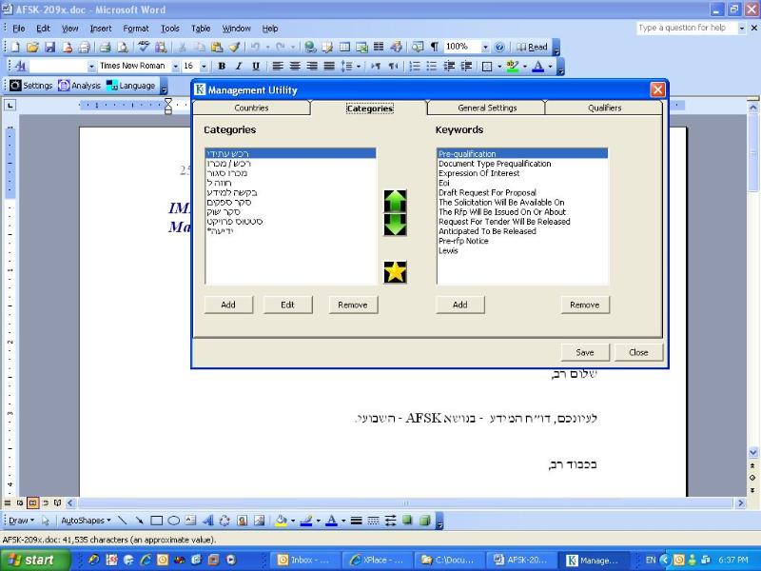Viewport: 761px width, 571px height.
Task: Center align the paragraph text
Action: click(x=295, y=66)
